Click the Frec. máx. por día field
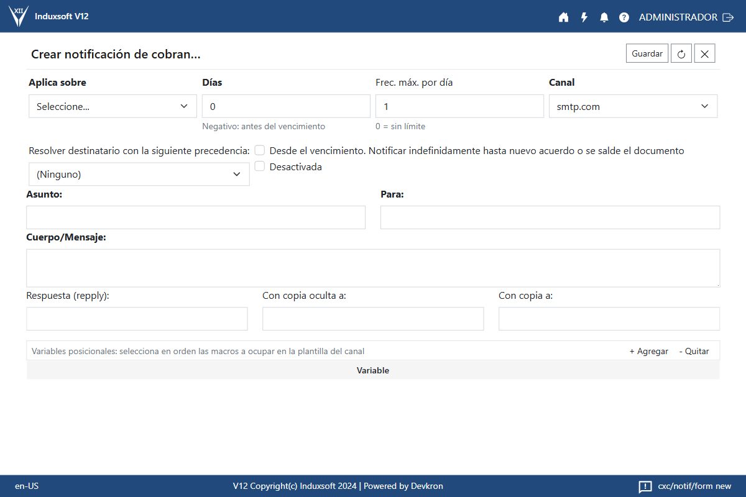746x497 pixels. click(459, 106)
